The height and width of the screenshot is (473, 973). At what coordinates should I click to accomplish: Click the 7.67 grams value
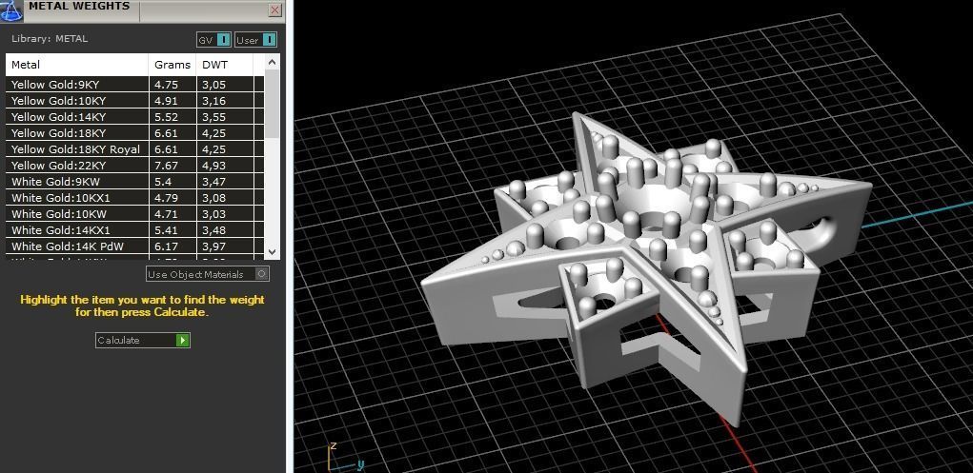[x=167, y=166]
